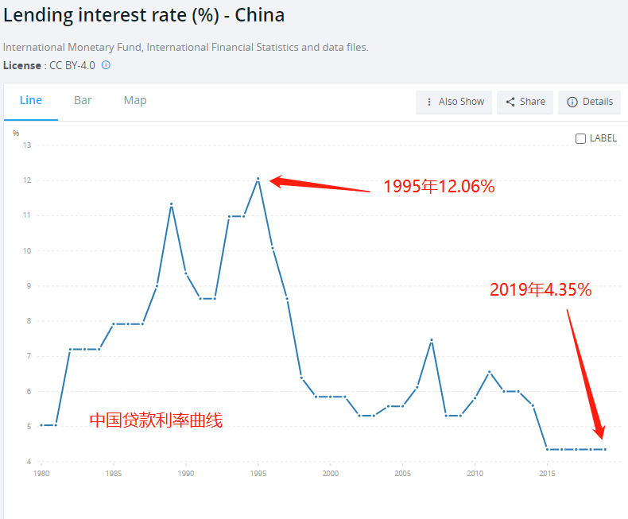Click the three-dot icon on Also Show
This screenshot has width=628, height=519.
(429, 102)
